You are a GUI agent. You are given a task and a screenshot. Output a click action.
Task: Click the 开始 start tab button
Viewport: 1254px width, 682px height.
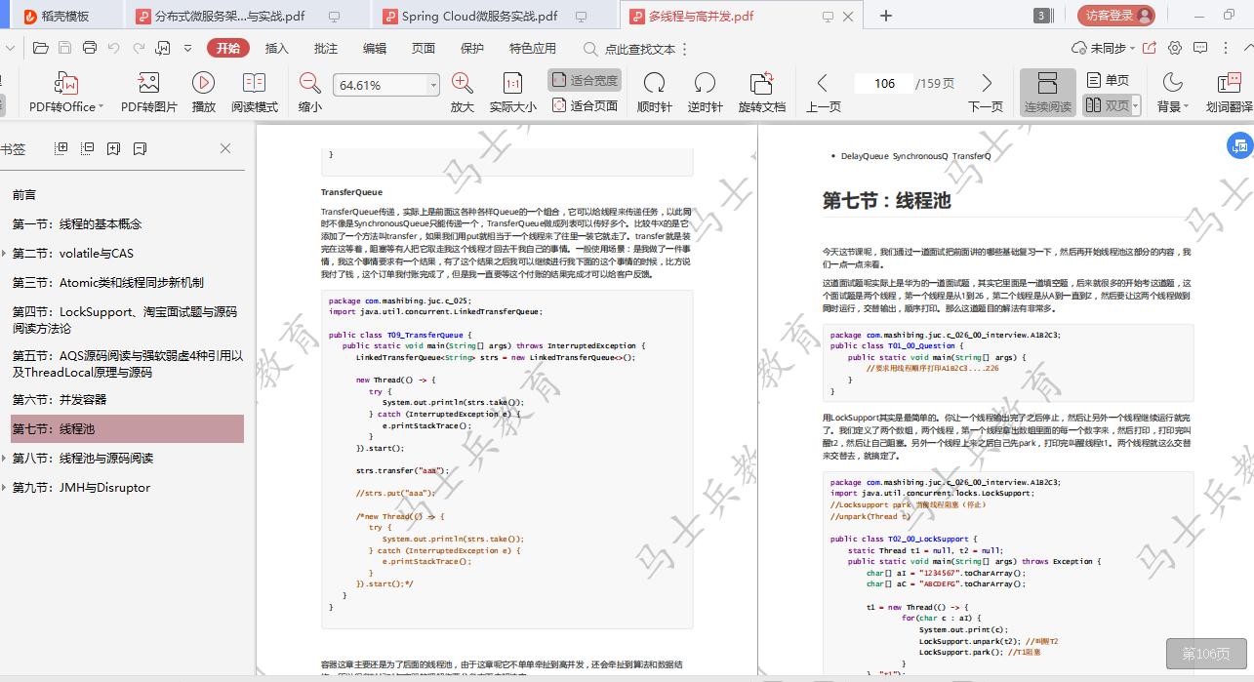[x=228, y=48]
